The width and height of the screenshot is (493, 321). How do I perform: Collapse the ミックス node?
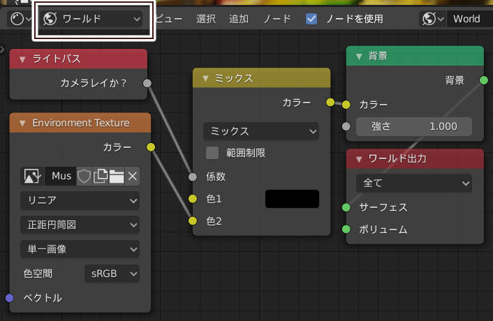205,78
